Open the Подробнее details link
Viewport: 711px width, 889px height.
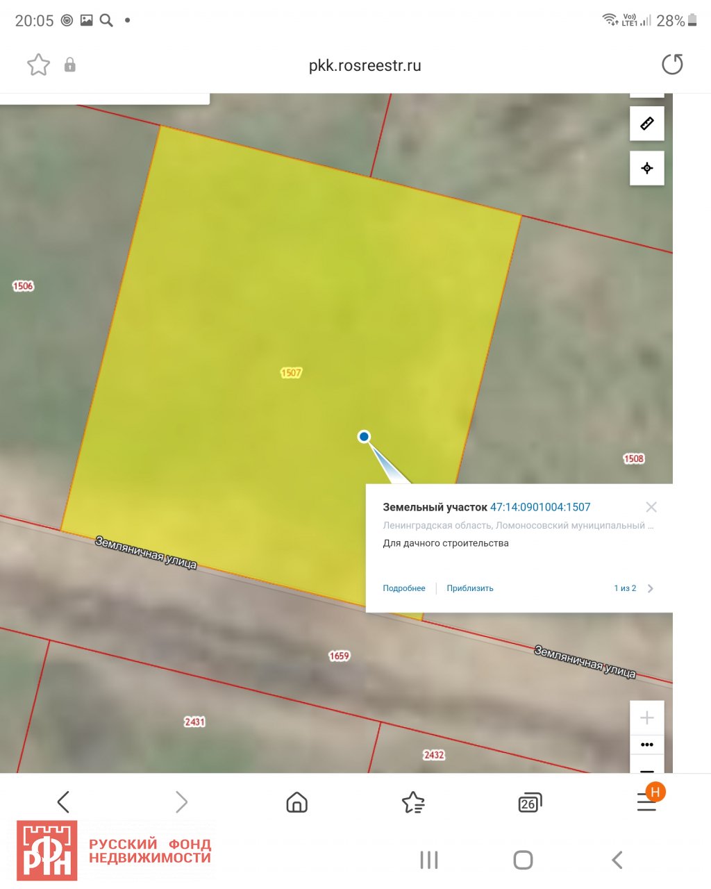pos(404,588)
